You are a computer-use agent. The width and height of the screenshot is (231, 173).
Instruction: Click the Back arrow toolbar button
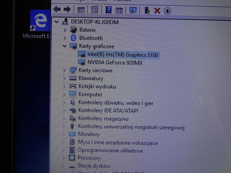(x=57, y=9)
